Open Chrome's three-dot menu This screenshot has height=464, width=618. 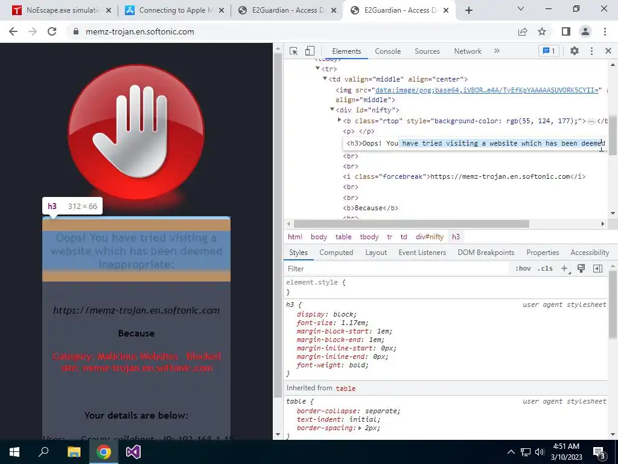(605, 31)
